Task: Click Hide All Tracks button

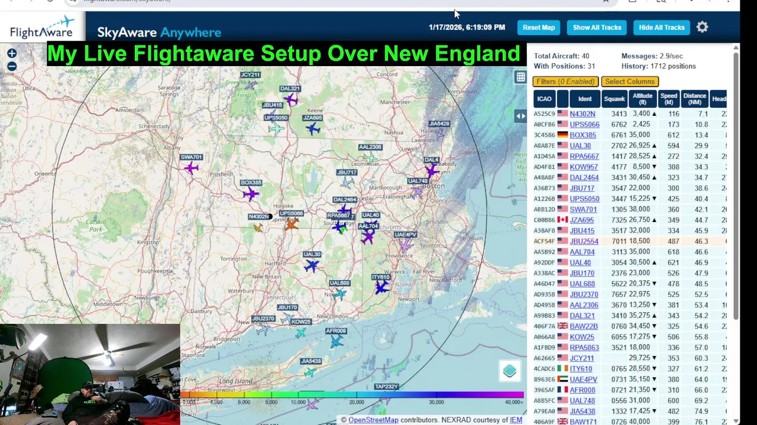Action: pos(661,27)
